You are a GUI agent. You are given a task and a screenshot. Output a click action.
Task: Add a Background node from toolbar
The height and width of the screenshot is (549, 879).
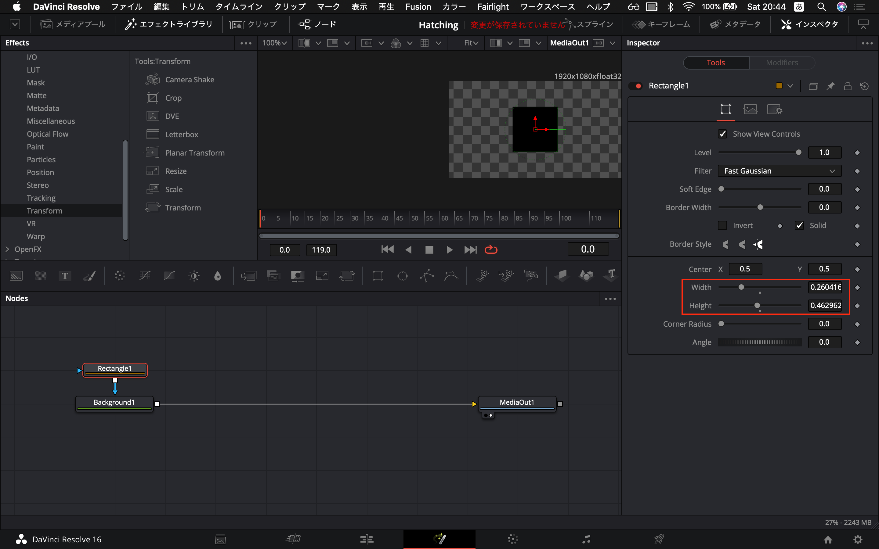click(16, 276)
